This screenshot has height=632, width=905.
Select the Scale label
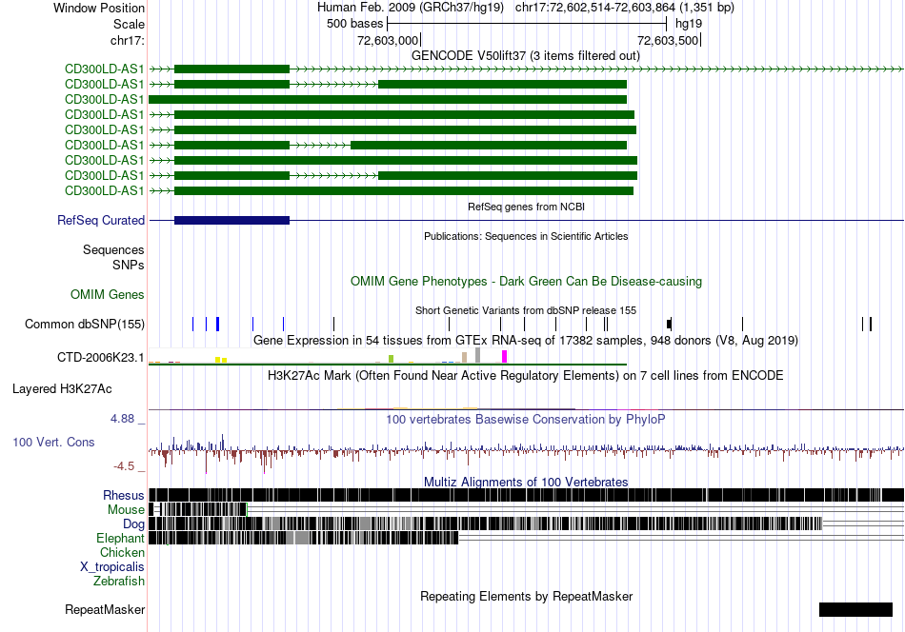tap(129, 24)
